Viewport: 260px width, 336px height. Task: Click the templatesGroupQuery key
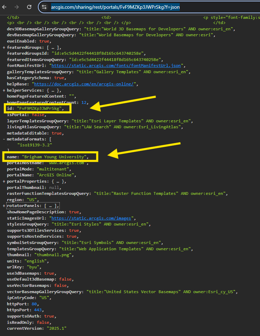pos(30,249)
